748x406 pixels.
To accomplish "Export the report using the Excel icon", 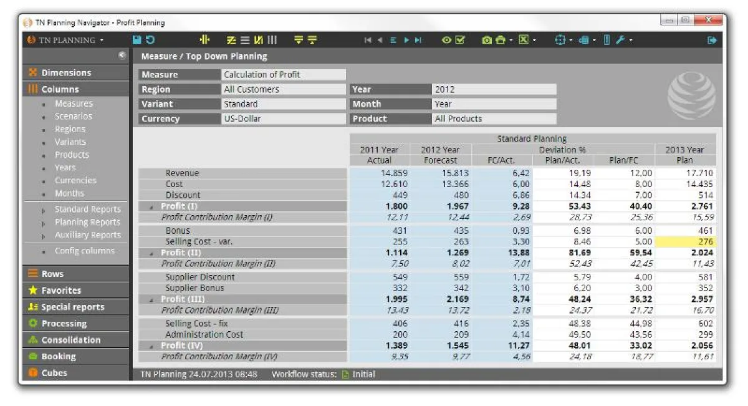I will (524, 40).
